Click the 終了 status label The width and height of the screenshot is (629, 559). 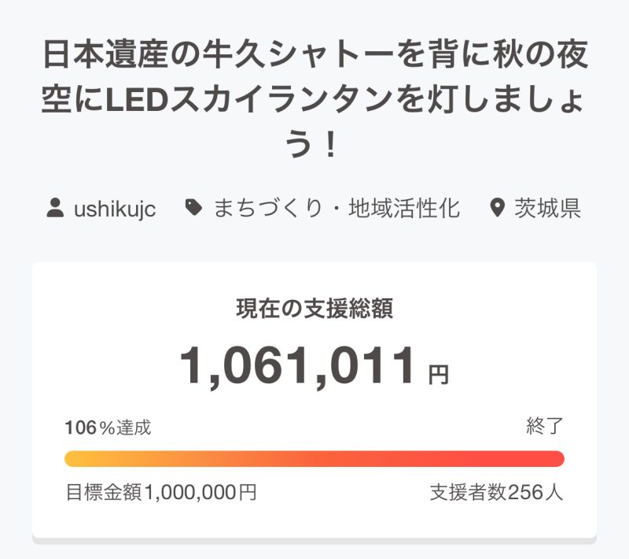[545, 426]
